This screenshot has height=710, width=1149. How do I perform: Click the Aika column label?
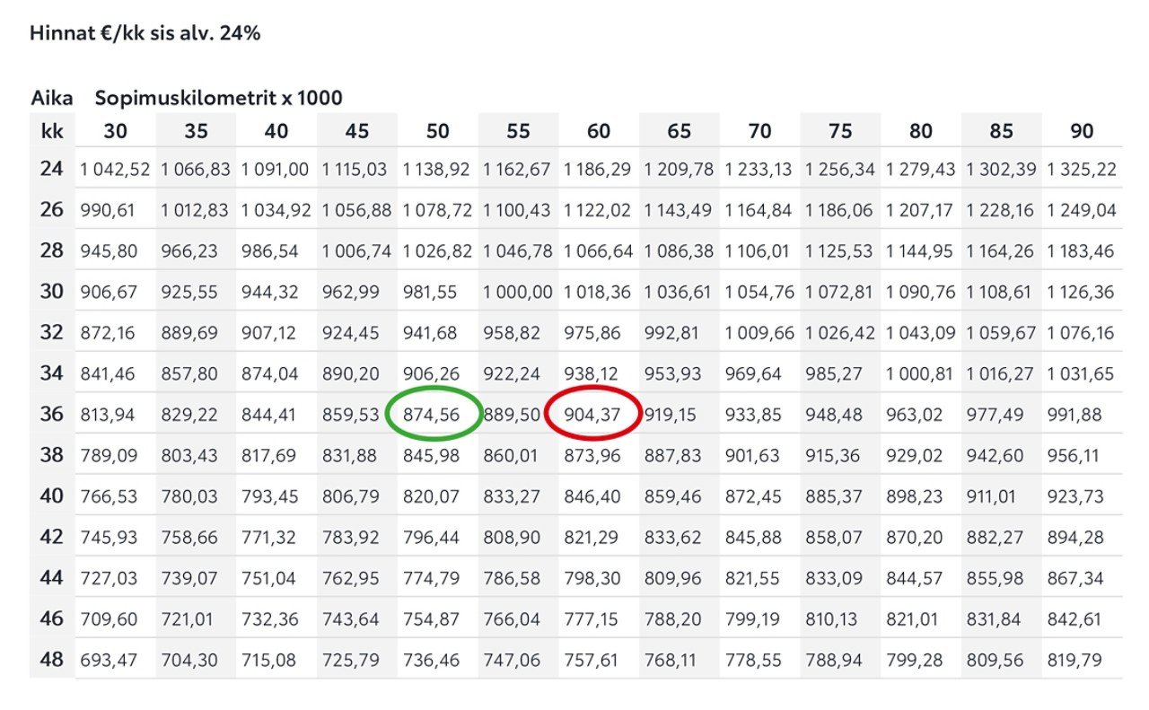(x=52, y=98)
